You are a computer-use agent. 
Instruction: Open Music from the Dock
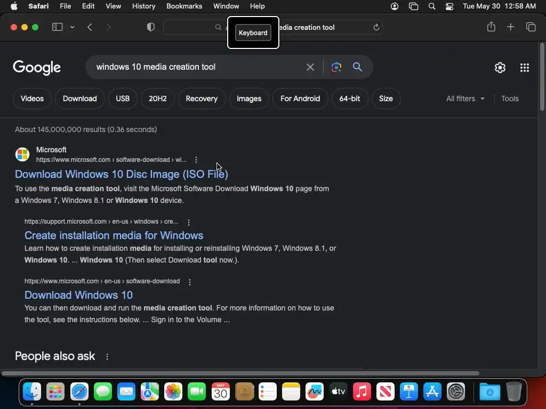click(x=362, y=391)
